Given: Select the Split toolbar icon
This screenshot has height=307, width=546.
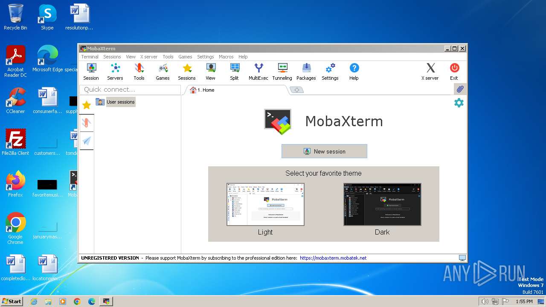Looking at the screenshot, I should [x=234, y=72].
